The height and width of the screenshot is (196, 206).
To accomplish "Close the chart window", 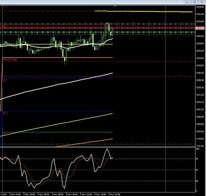I will coord(202,2).
